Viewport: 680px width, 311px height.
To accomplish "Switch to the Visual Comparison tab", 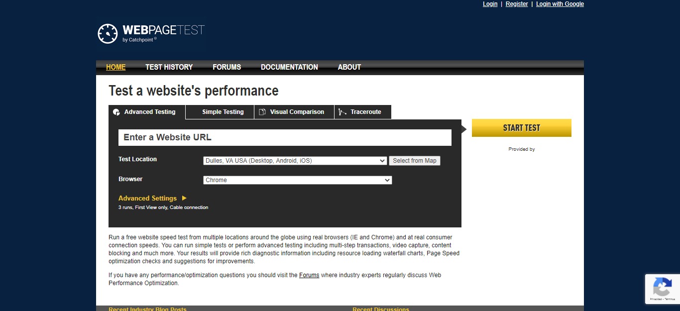I will click(x=294, y=112).
